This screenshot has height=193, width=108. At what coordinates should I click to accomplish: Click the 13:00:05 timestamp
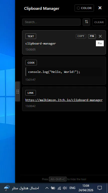30,50
